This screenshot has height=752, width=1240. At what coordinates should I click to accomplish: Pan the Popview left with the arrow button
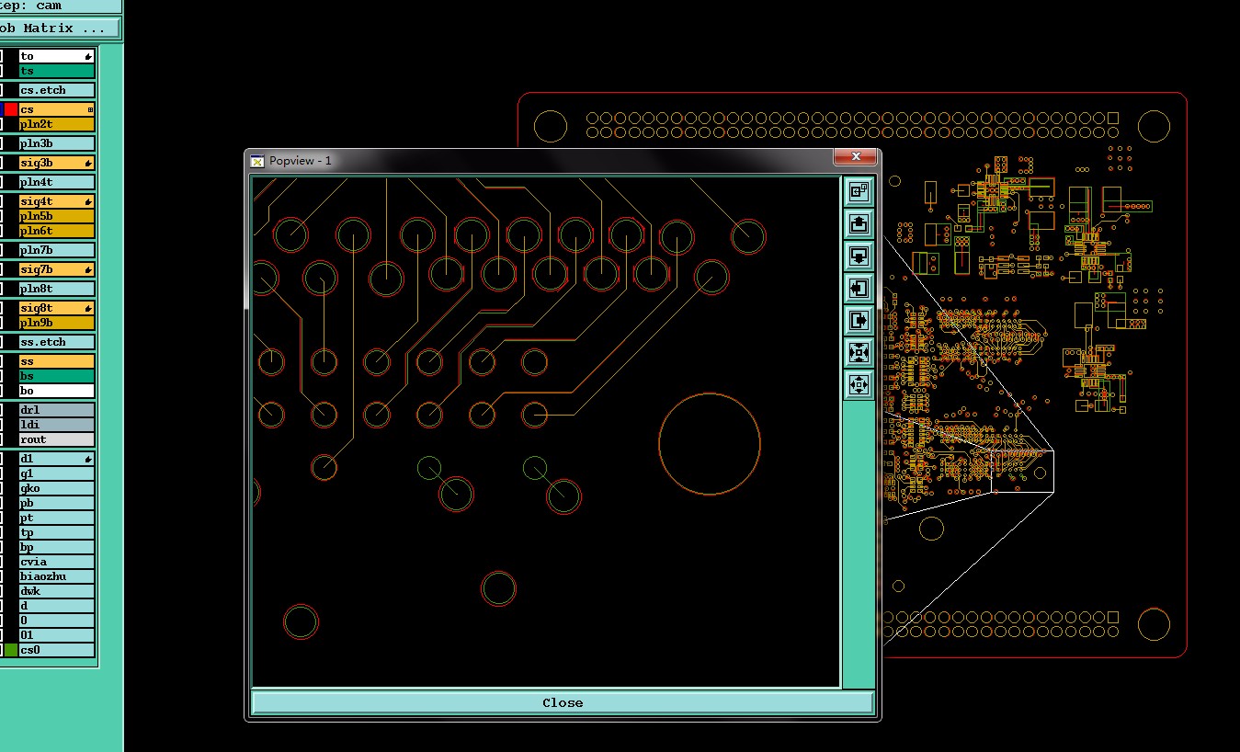pyautogui.click(x=859, y=288)
